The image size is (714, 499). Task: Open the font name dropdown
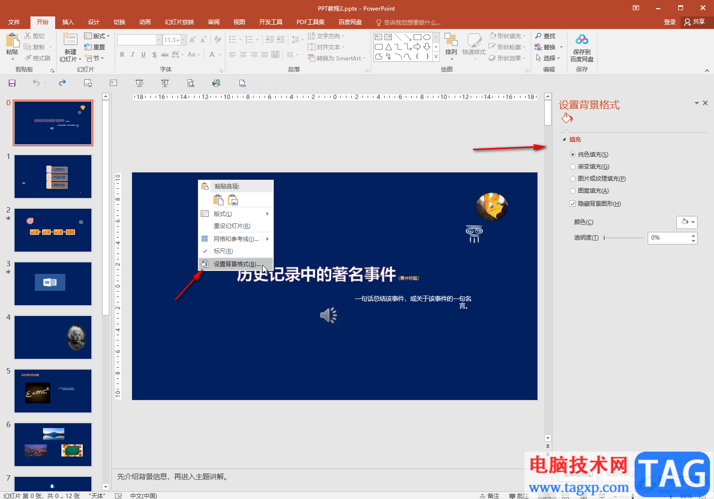coord(159,40)
